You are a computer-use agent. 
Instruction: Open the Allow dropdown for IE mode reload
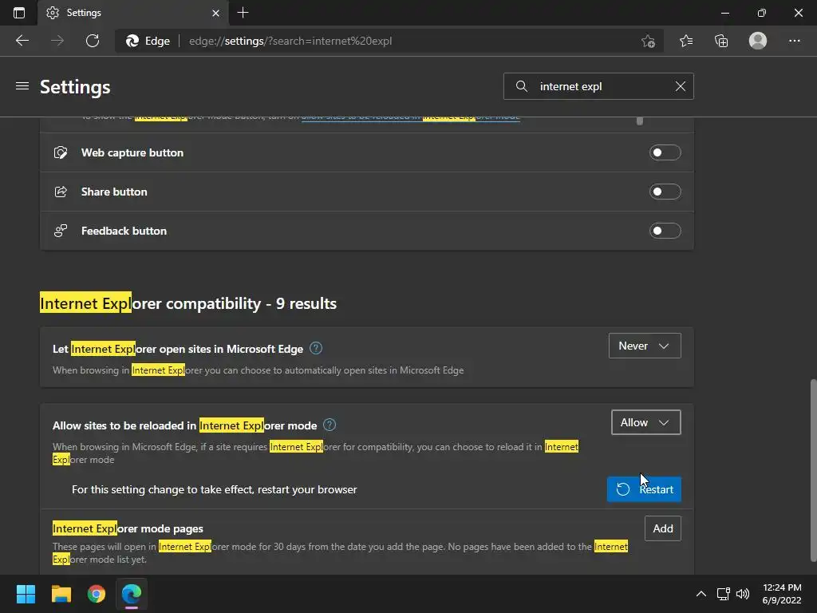point(645,422)
